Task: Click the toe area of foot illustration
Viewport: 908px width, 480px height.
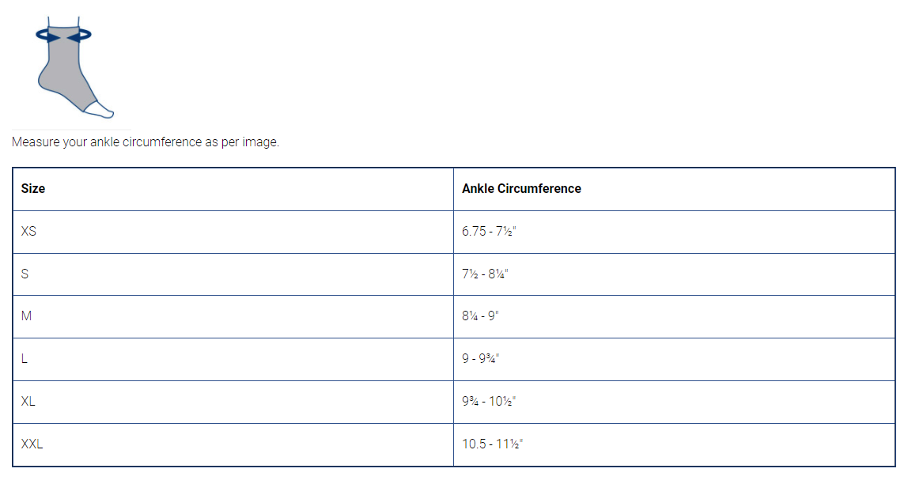Action: click(104, 109)
